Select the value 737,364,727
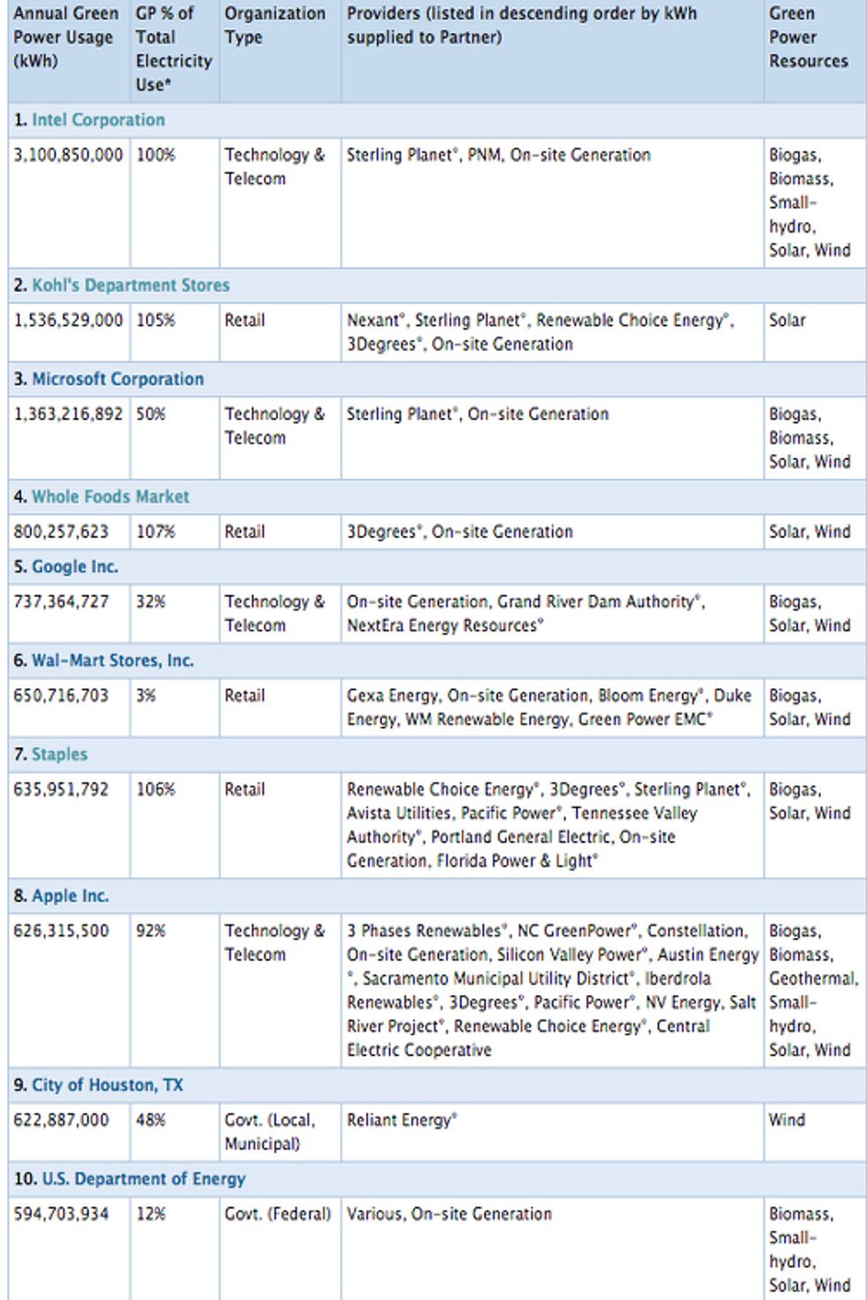This screenshot has height=1300, width=867. 61,601
